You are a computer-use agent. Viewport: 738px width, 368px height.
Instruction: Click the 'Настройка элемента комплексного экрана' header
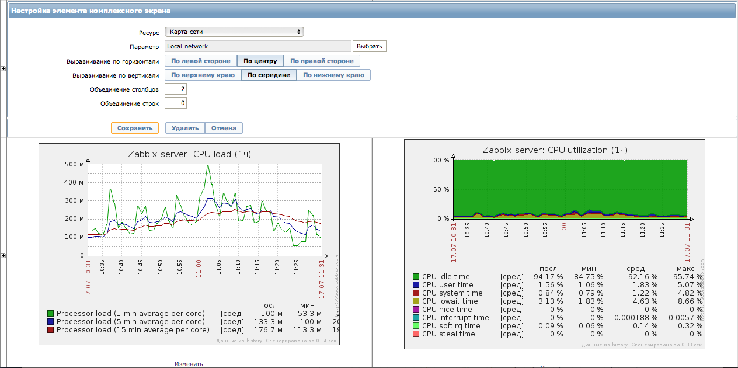90,11
